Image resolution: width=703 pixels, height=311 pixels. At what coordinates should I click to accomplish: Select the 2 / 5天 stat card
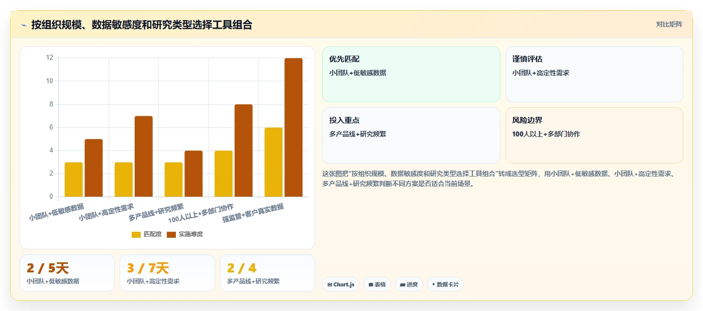coord(67,273)
